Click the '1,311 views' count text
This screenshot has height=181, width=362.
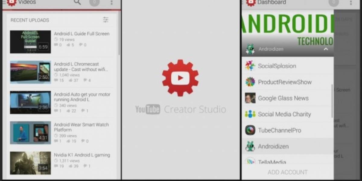pos(69,161)
